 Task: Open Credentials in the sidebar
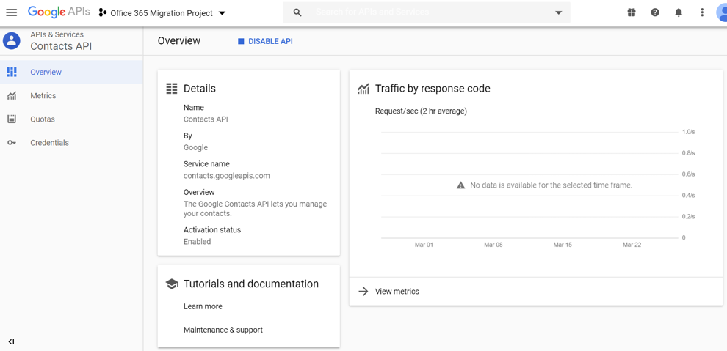(x=49, y=143)
